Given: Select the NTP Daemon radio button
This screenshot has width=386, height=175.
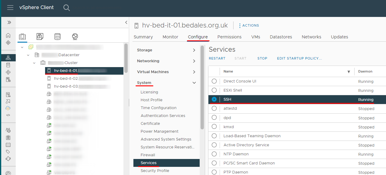Looking at the screenshot, I should click(x=214, y=154).
